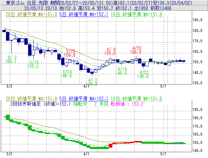
Task: Select the upper 20日 終値平滑 MA=151.9 legend
Action: (31, 14)
